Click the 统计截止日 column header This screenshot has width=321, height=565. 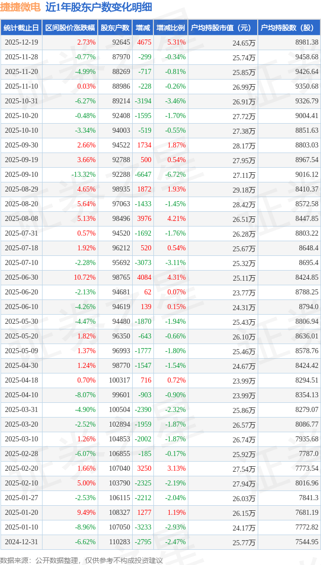[21, 28]
